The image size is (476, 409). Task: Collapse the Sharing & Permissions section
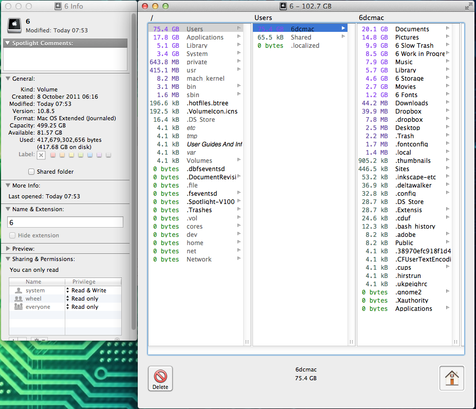[8, 259]
